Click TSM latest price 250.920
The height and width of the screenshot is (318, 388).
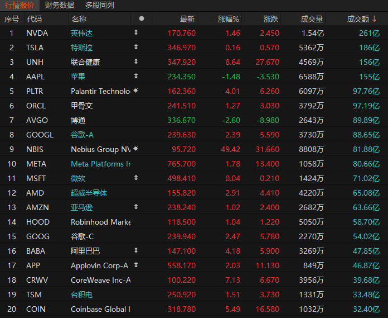182,295
